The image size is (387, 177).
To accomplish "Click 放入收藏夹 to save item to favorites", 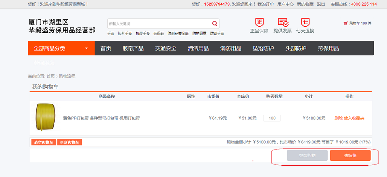I will click(354, 118).
